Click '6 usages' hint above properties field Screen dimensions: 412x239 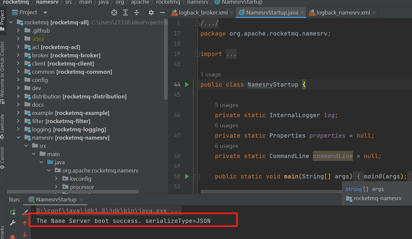point(226,125)
